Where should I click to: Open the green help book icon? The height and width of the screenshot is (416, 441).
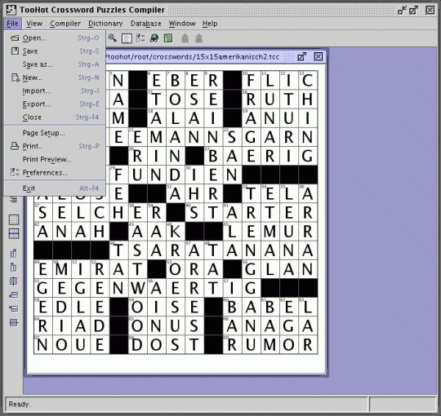(x=168, y=38)
